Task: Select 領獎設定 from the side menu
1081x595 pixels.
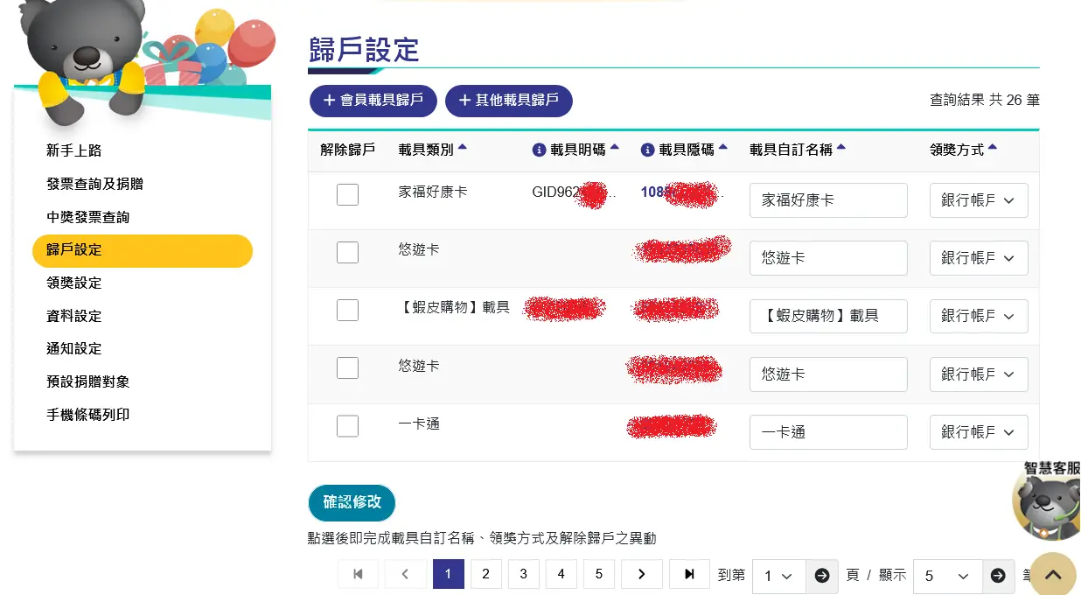Action: coord(74,283)
